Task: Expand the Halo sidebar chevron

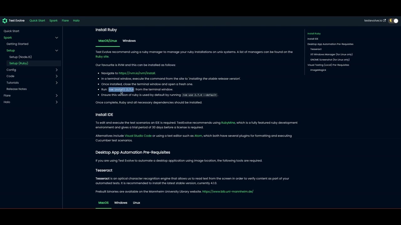Action: coord(57,102)
